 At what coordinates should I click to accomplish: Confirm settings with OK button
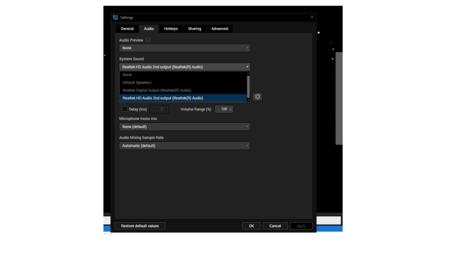[x=251, y=226]
